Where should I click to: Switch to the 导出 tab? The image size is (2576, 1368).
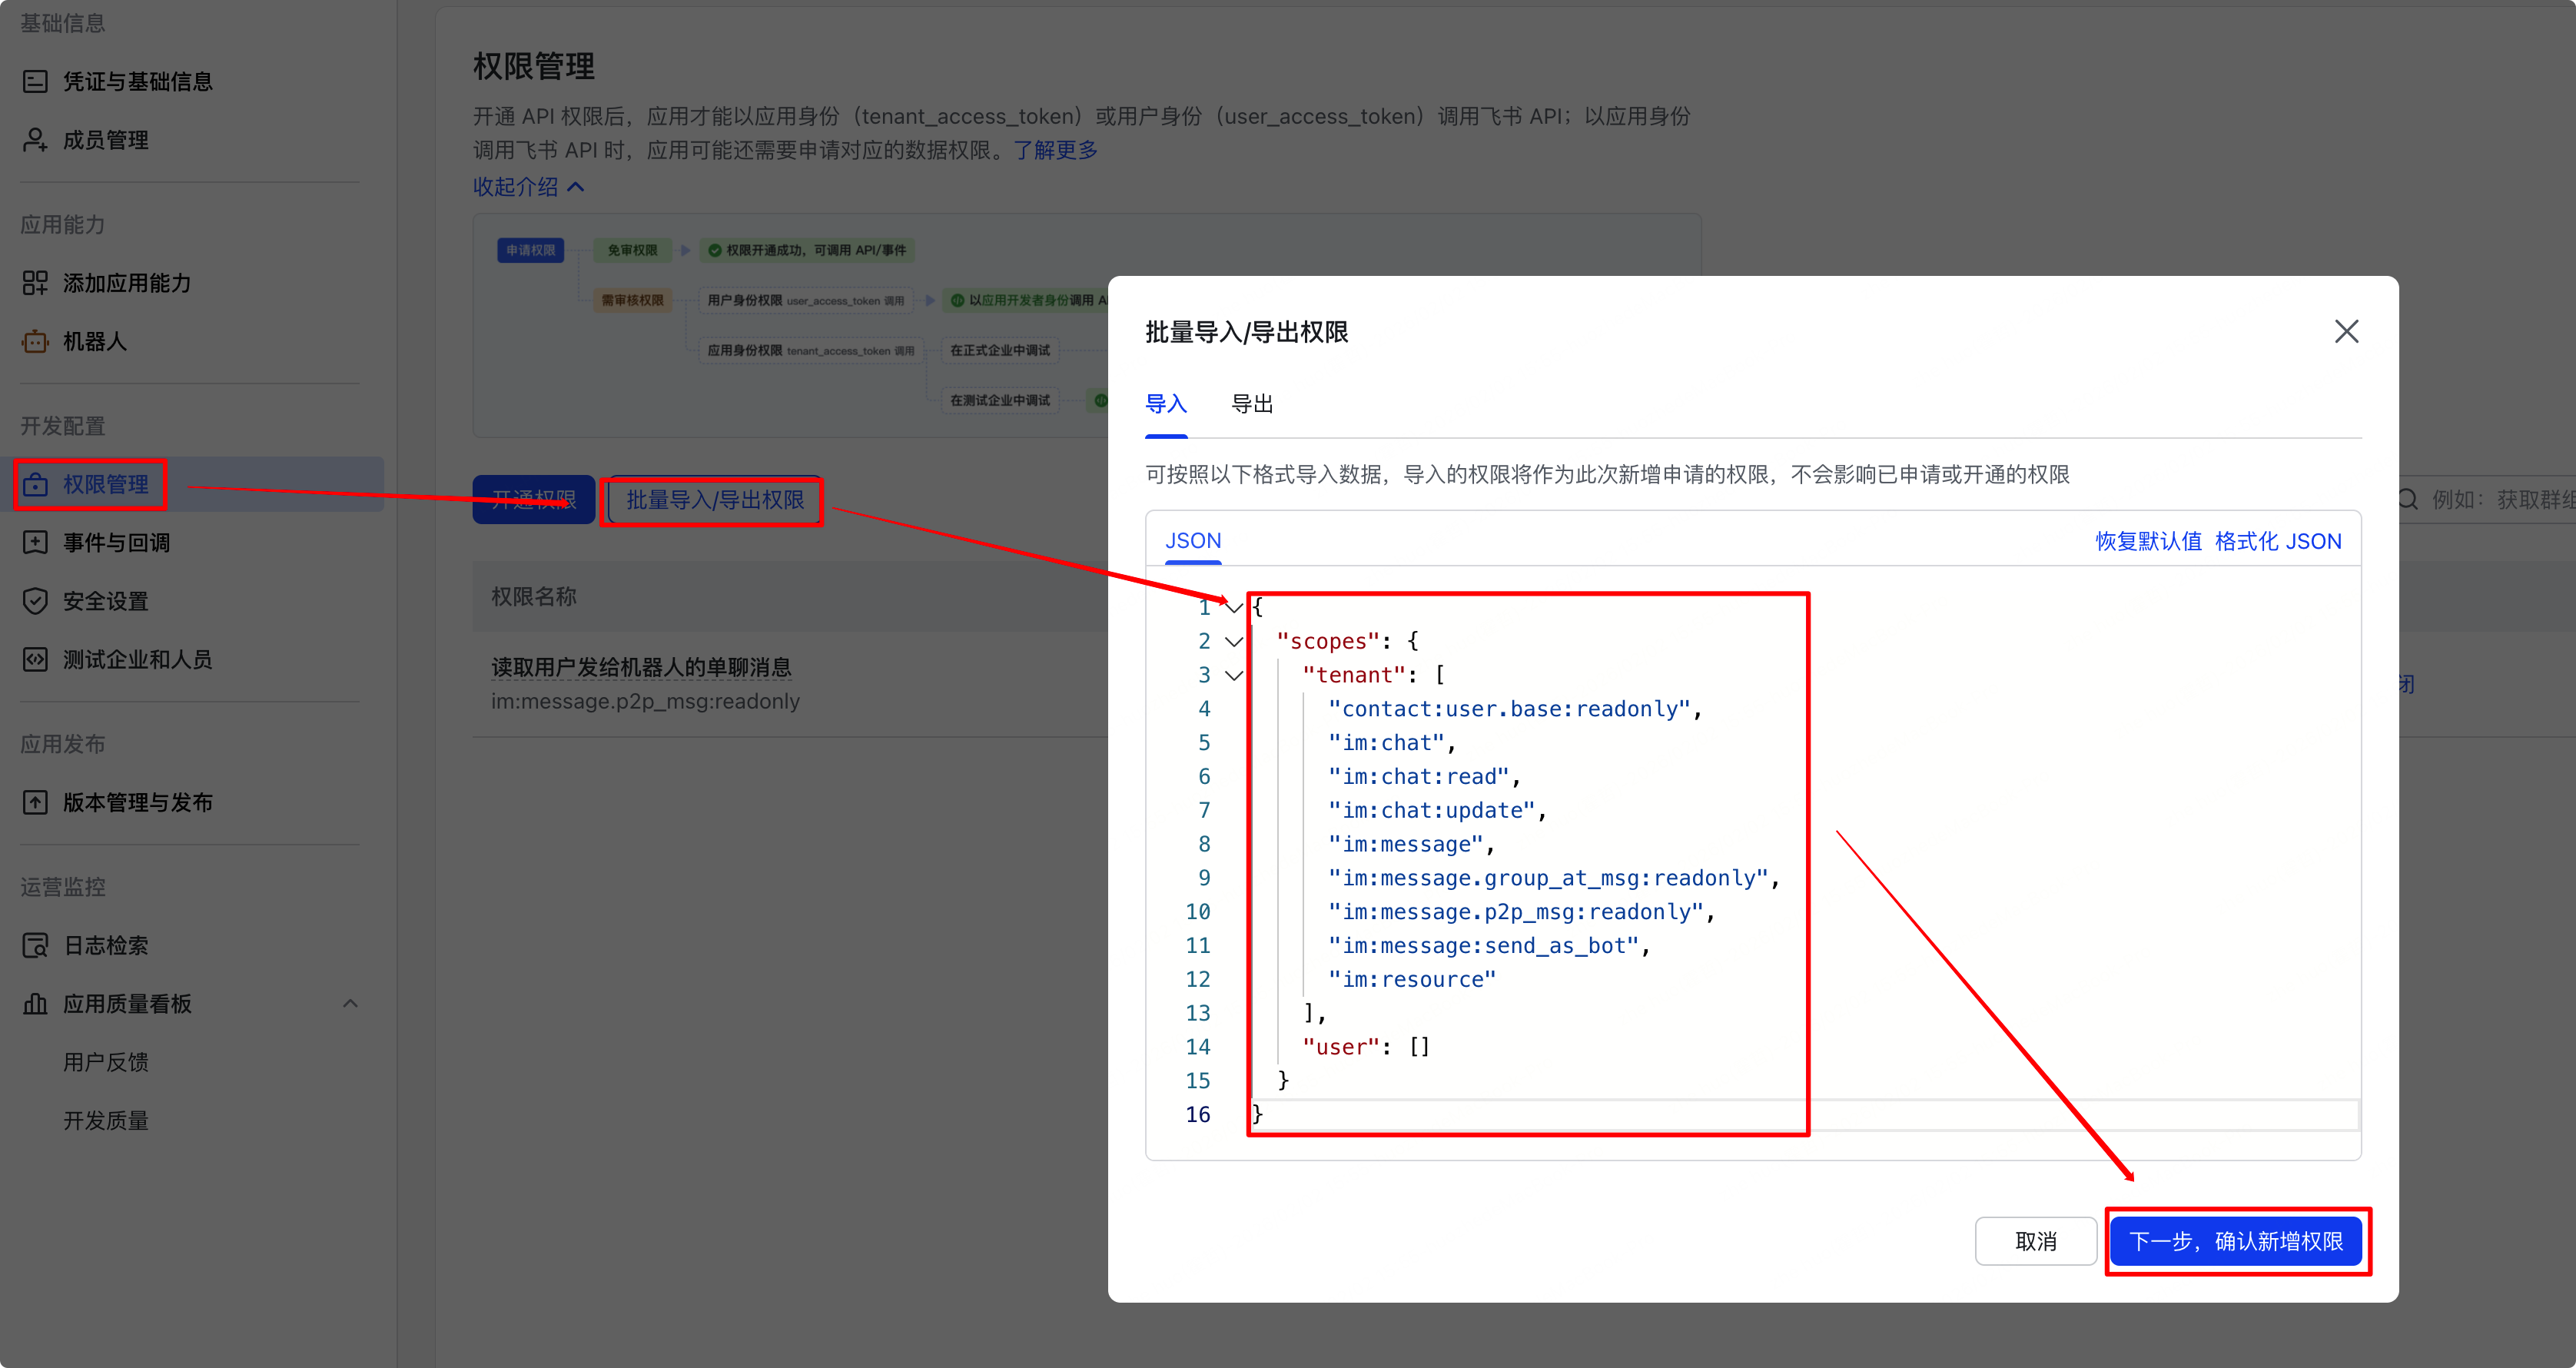click(1252, 404)
